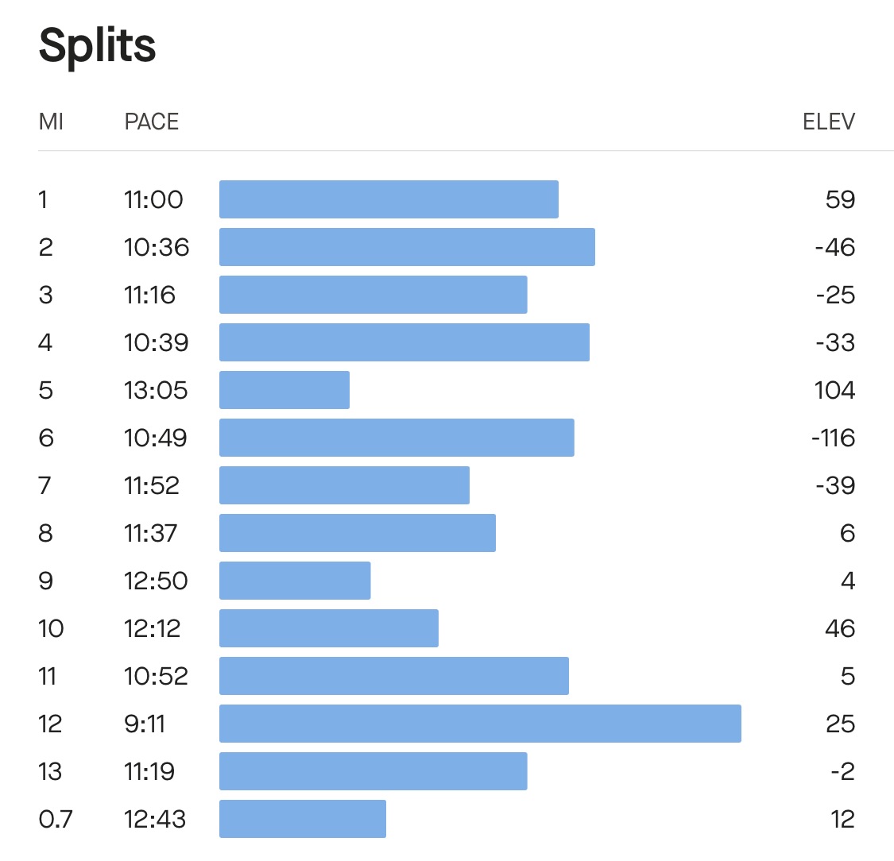894x861 pixels.
Task: Click the ELEV column header
Action: pos(828,122)
